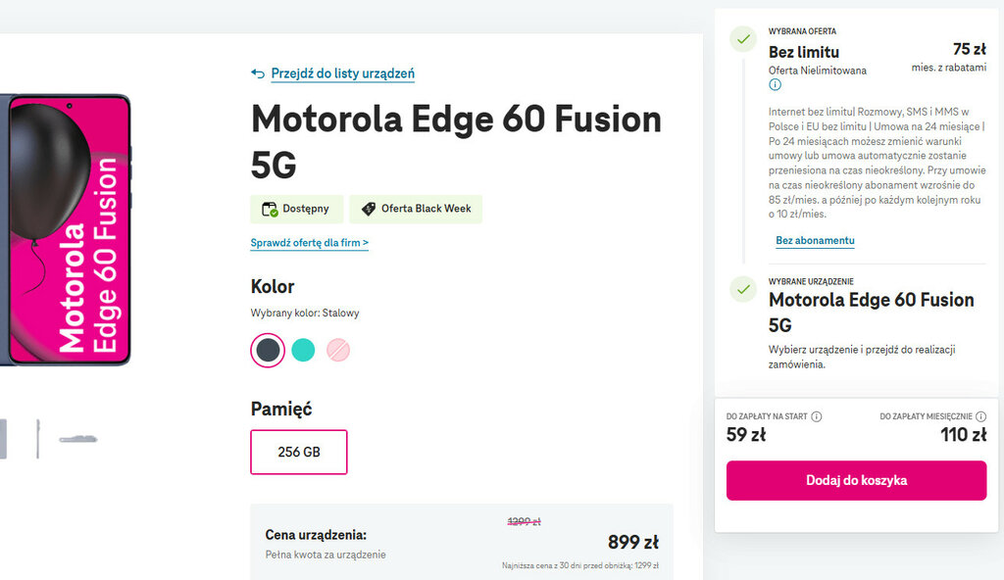1004x580 pixels.
Task: Click the green checkmark beside Wybrana oferta
Action: point(744,40)
